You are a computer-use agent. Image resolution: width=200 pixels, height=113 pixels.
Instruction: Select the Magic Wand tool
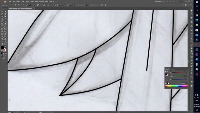pos(2,14)
